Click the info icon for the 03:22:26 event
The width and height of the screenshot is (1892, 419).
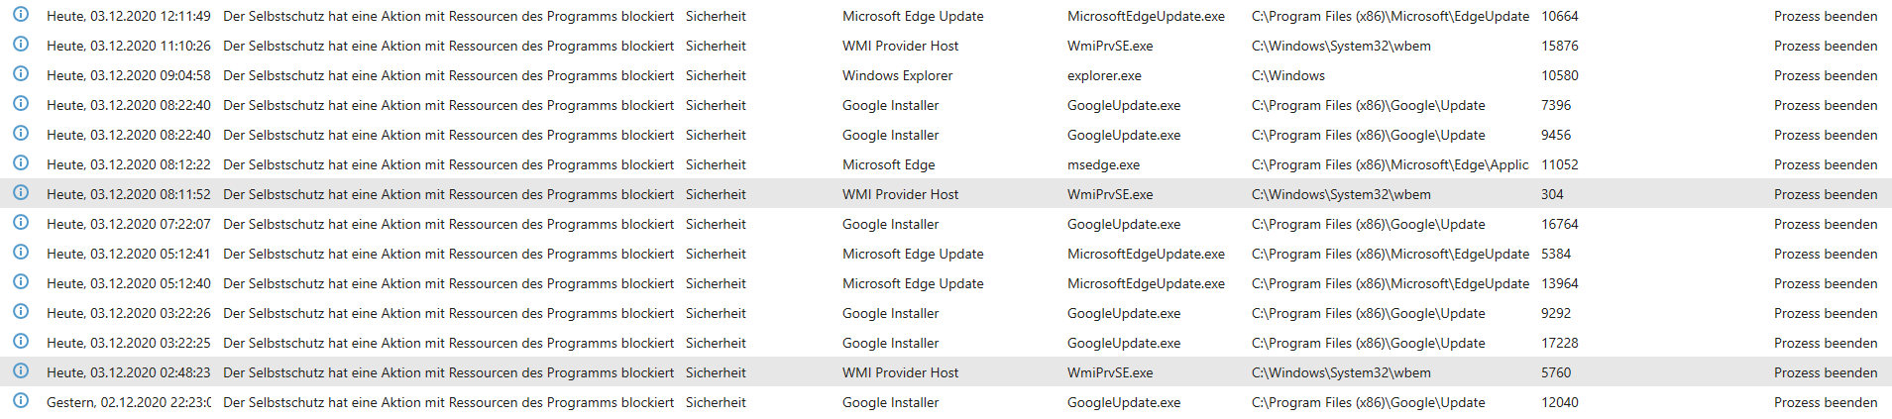pos(21,312)
